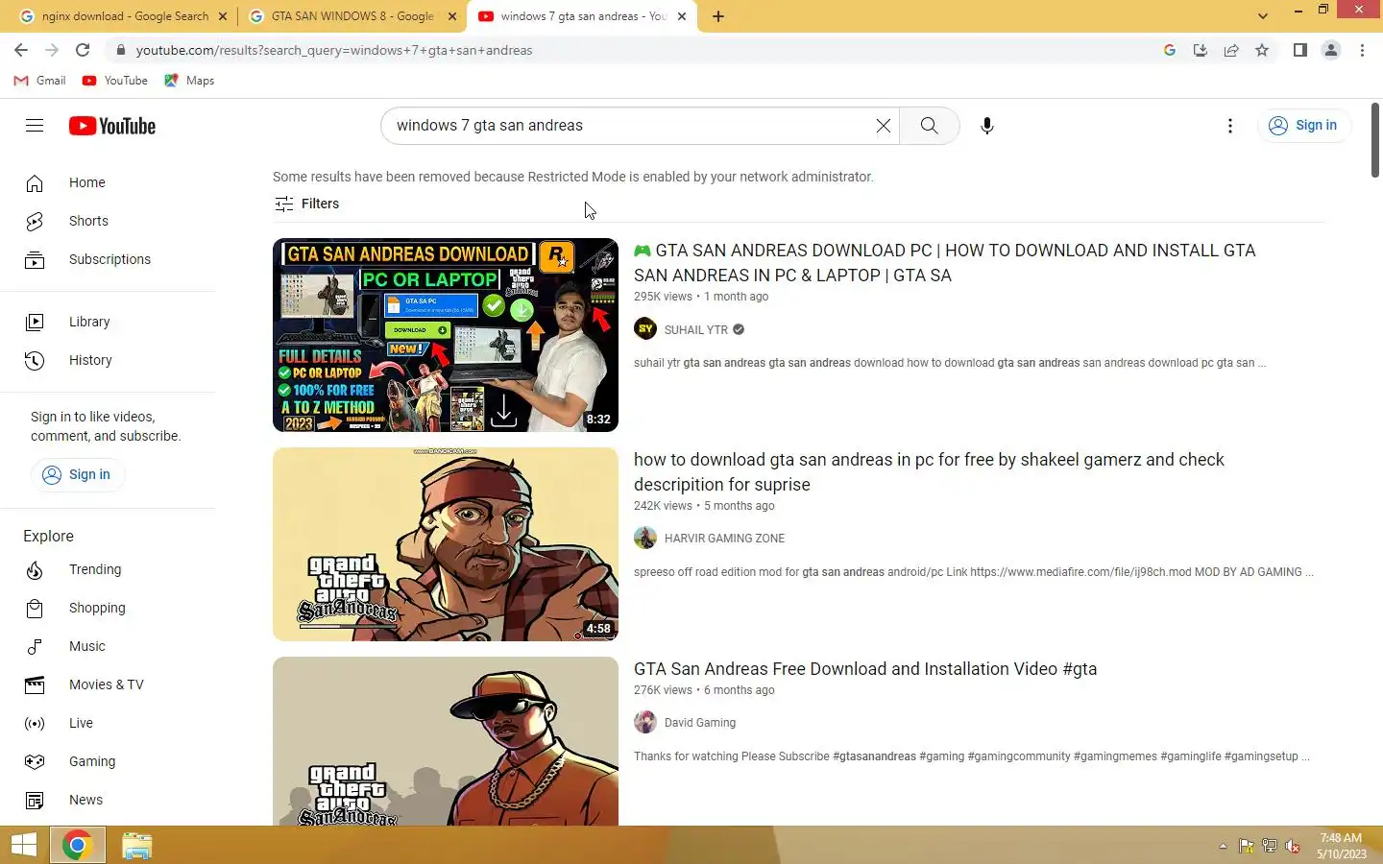Open SUHAIL YTR channel link
This screenshot has height=864, width=1383.
tap(696, 329)
